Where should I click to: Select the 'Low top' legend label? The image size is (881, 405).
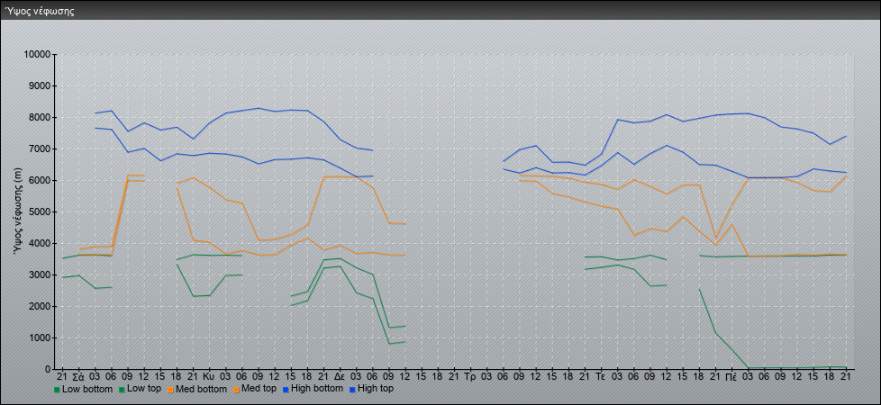coord(144,389)
